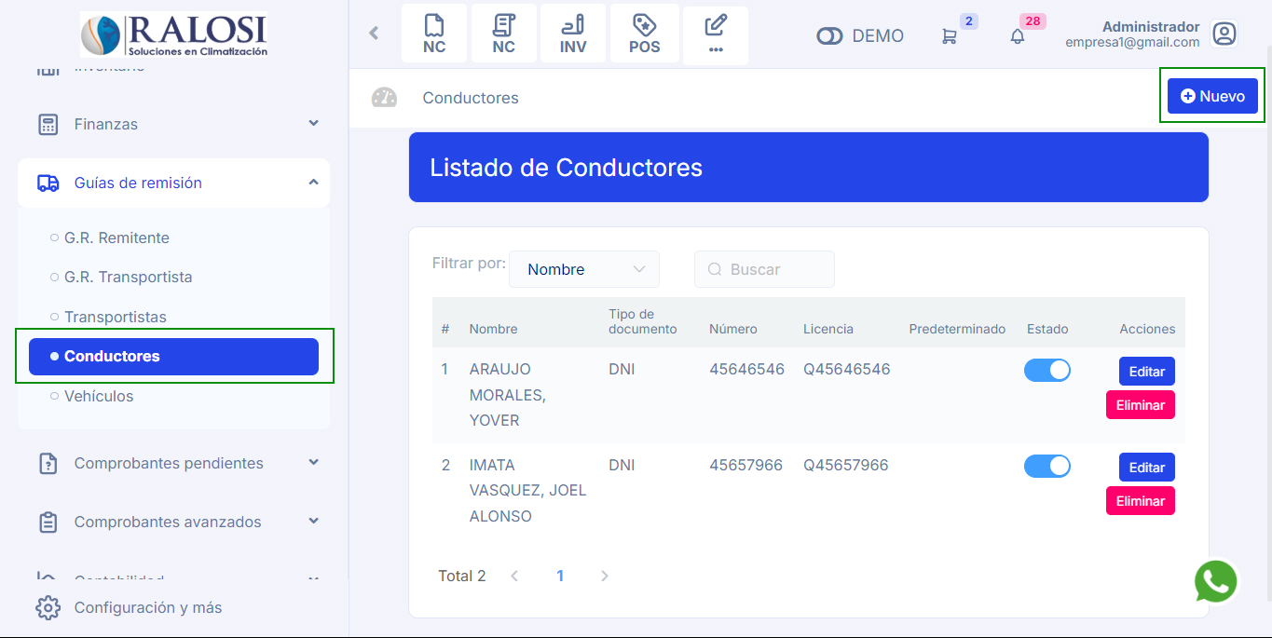Open the POS shortcut icon

[x=644, y=34]
